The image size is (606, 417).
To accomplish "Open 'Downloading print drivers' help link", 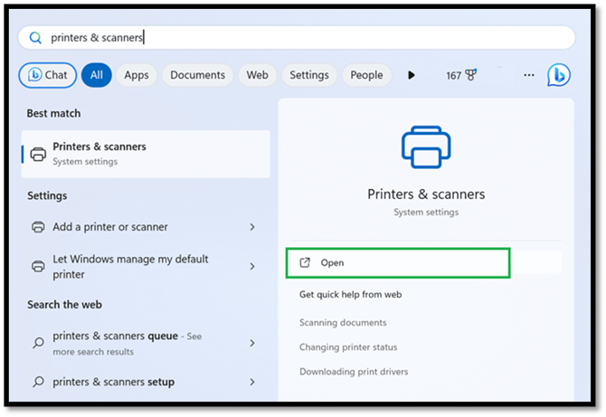I will click(x=354, y=372).
